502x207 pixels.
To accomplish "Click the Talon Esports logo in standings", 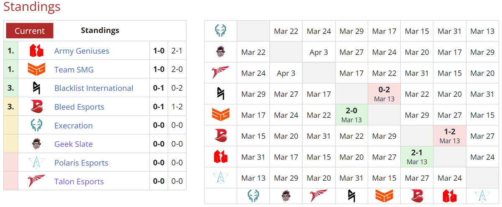I will tap(36, 181).
